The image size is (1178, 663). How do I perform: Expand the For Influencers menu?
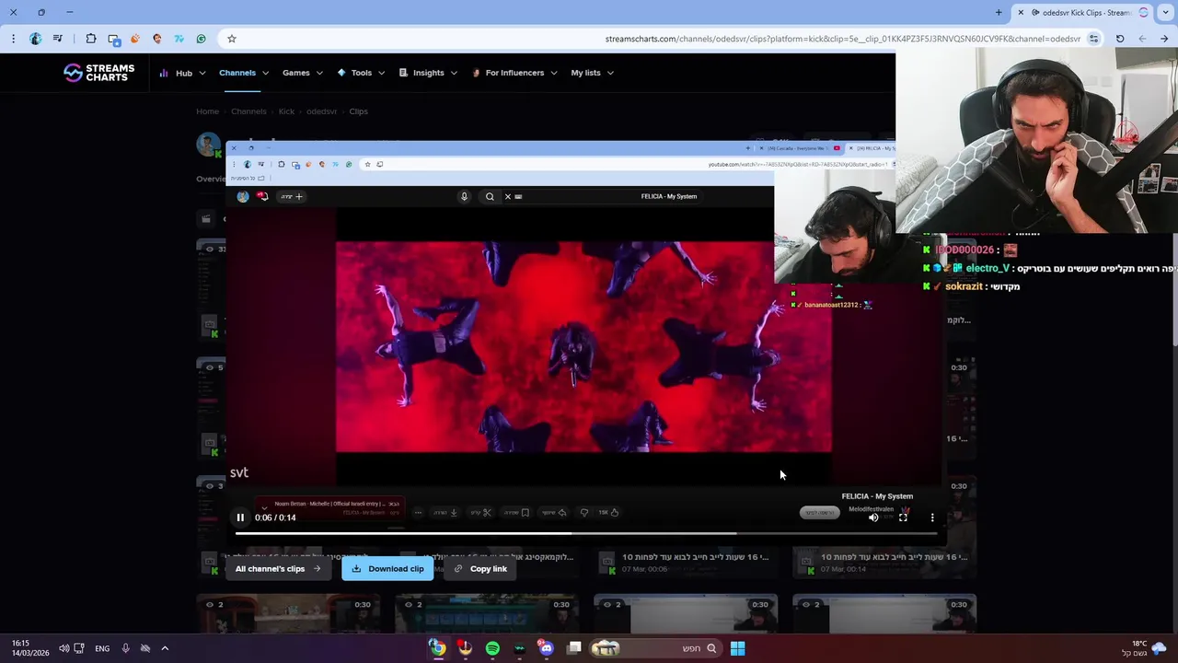514,73
